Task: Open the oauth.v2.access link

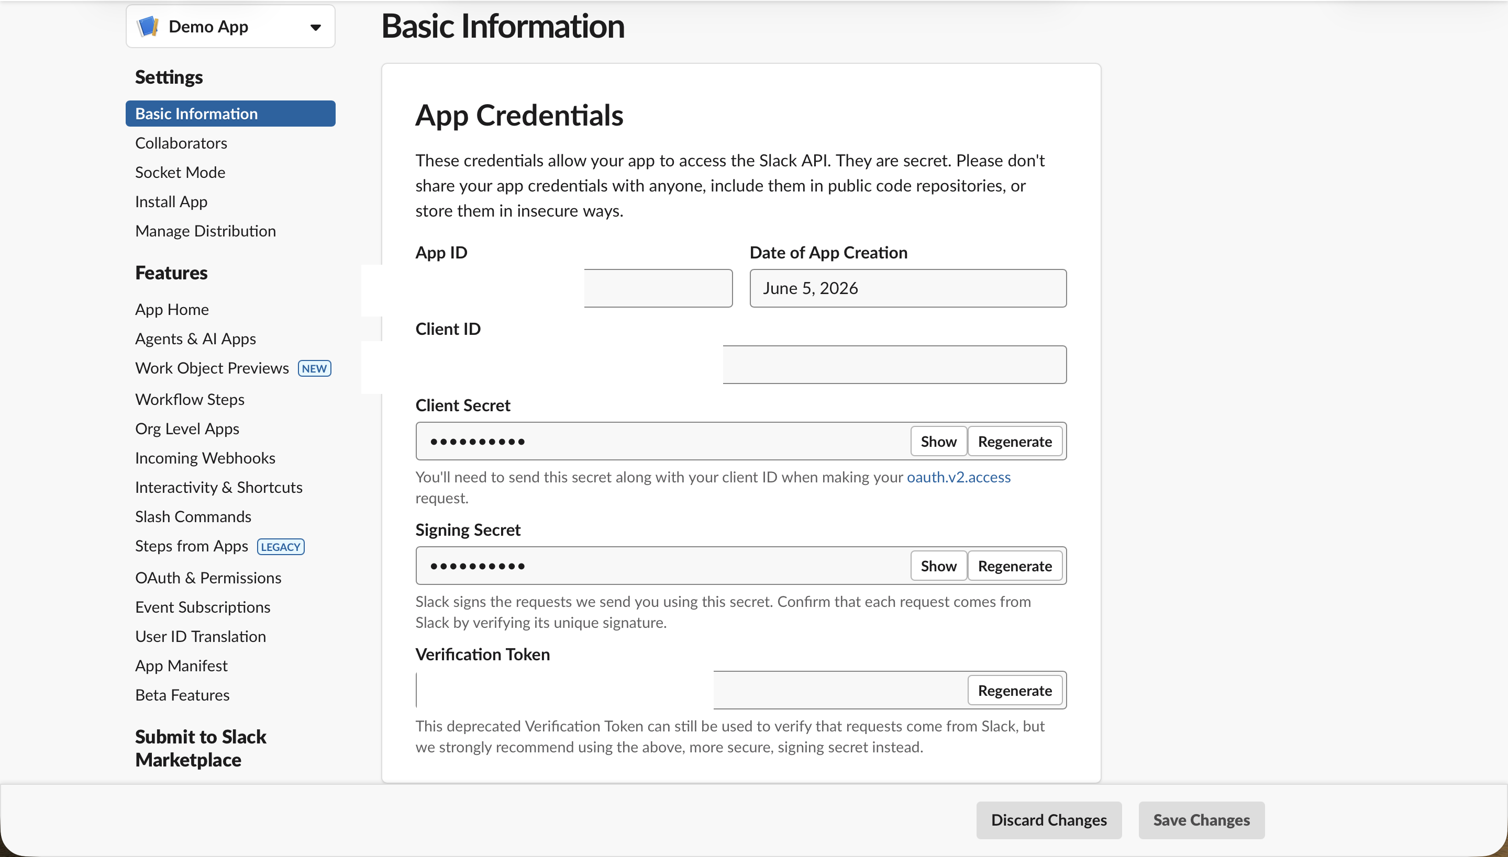Action: [958, 477]
